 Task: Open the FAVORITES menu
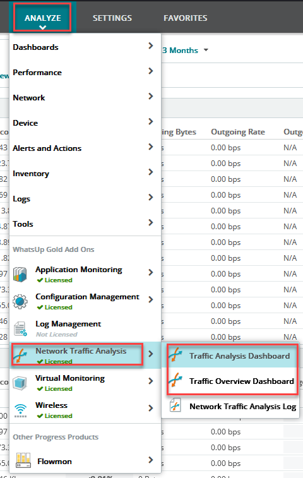(x=186, y=18)
